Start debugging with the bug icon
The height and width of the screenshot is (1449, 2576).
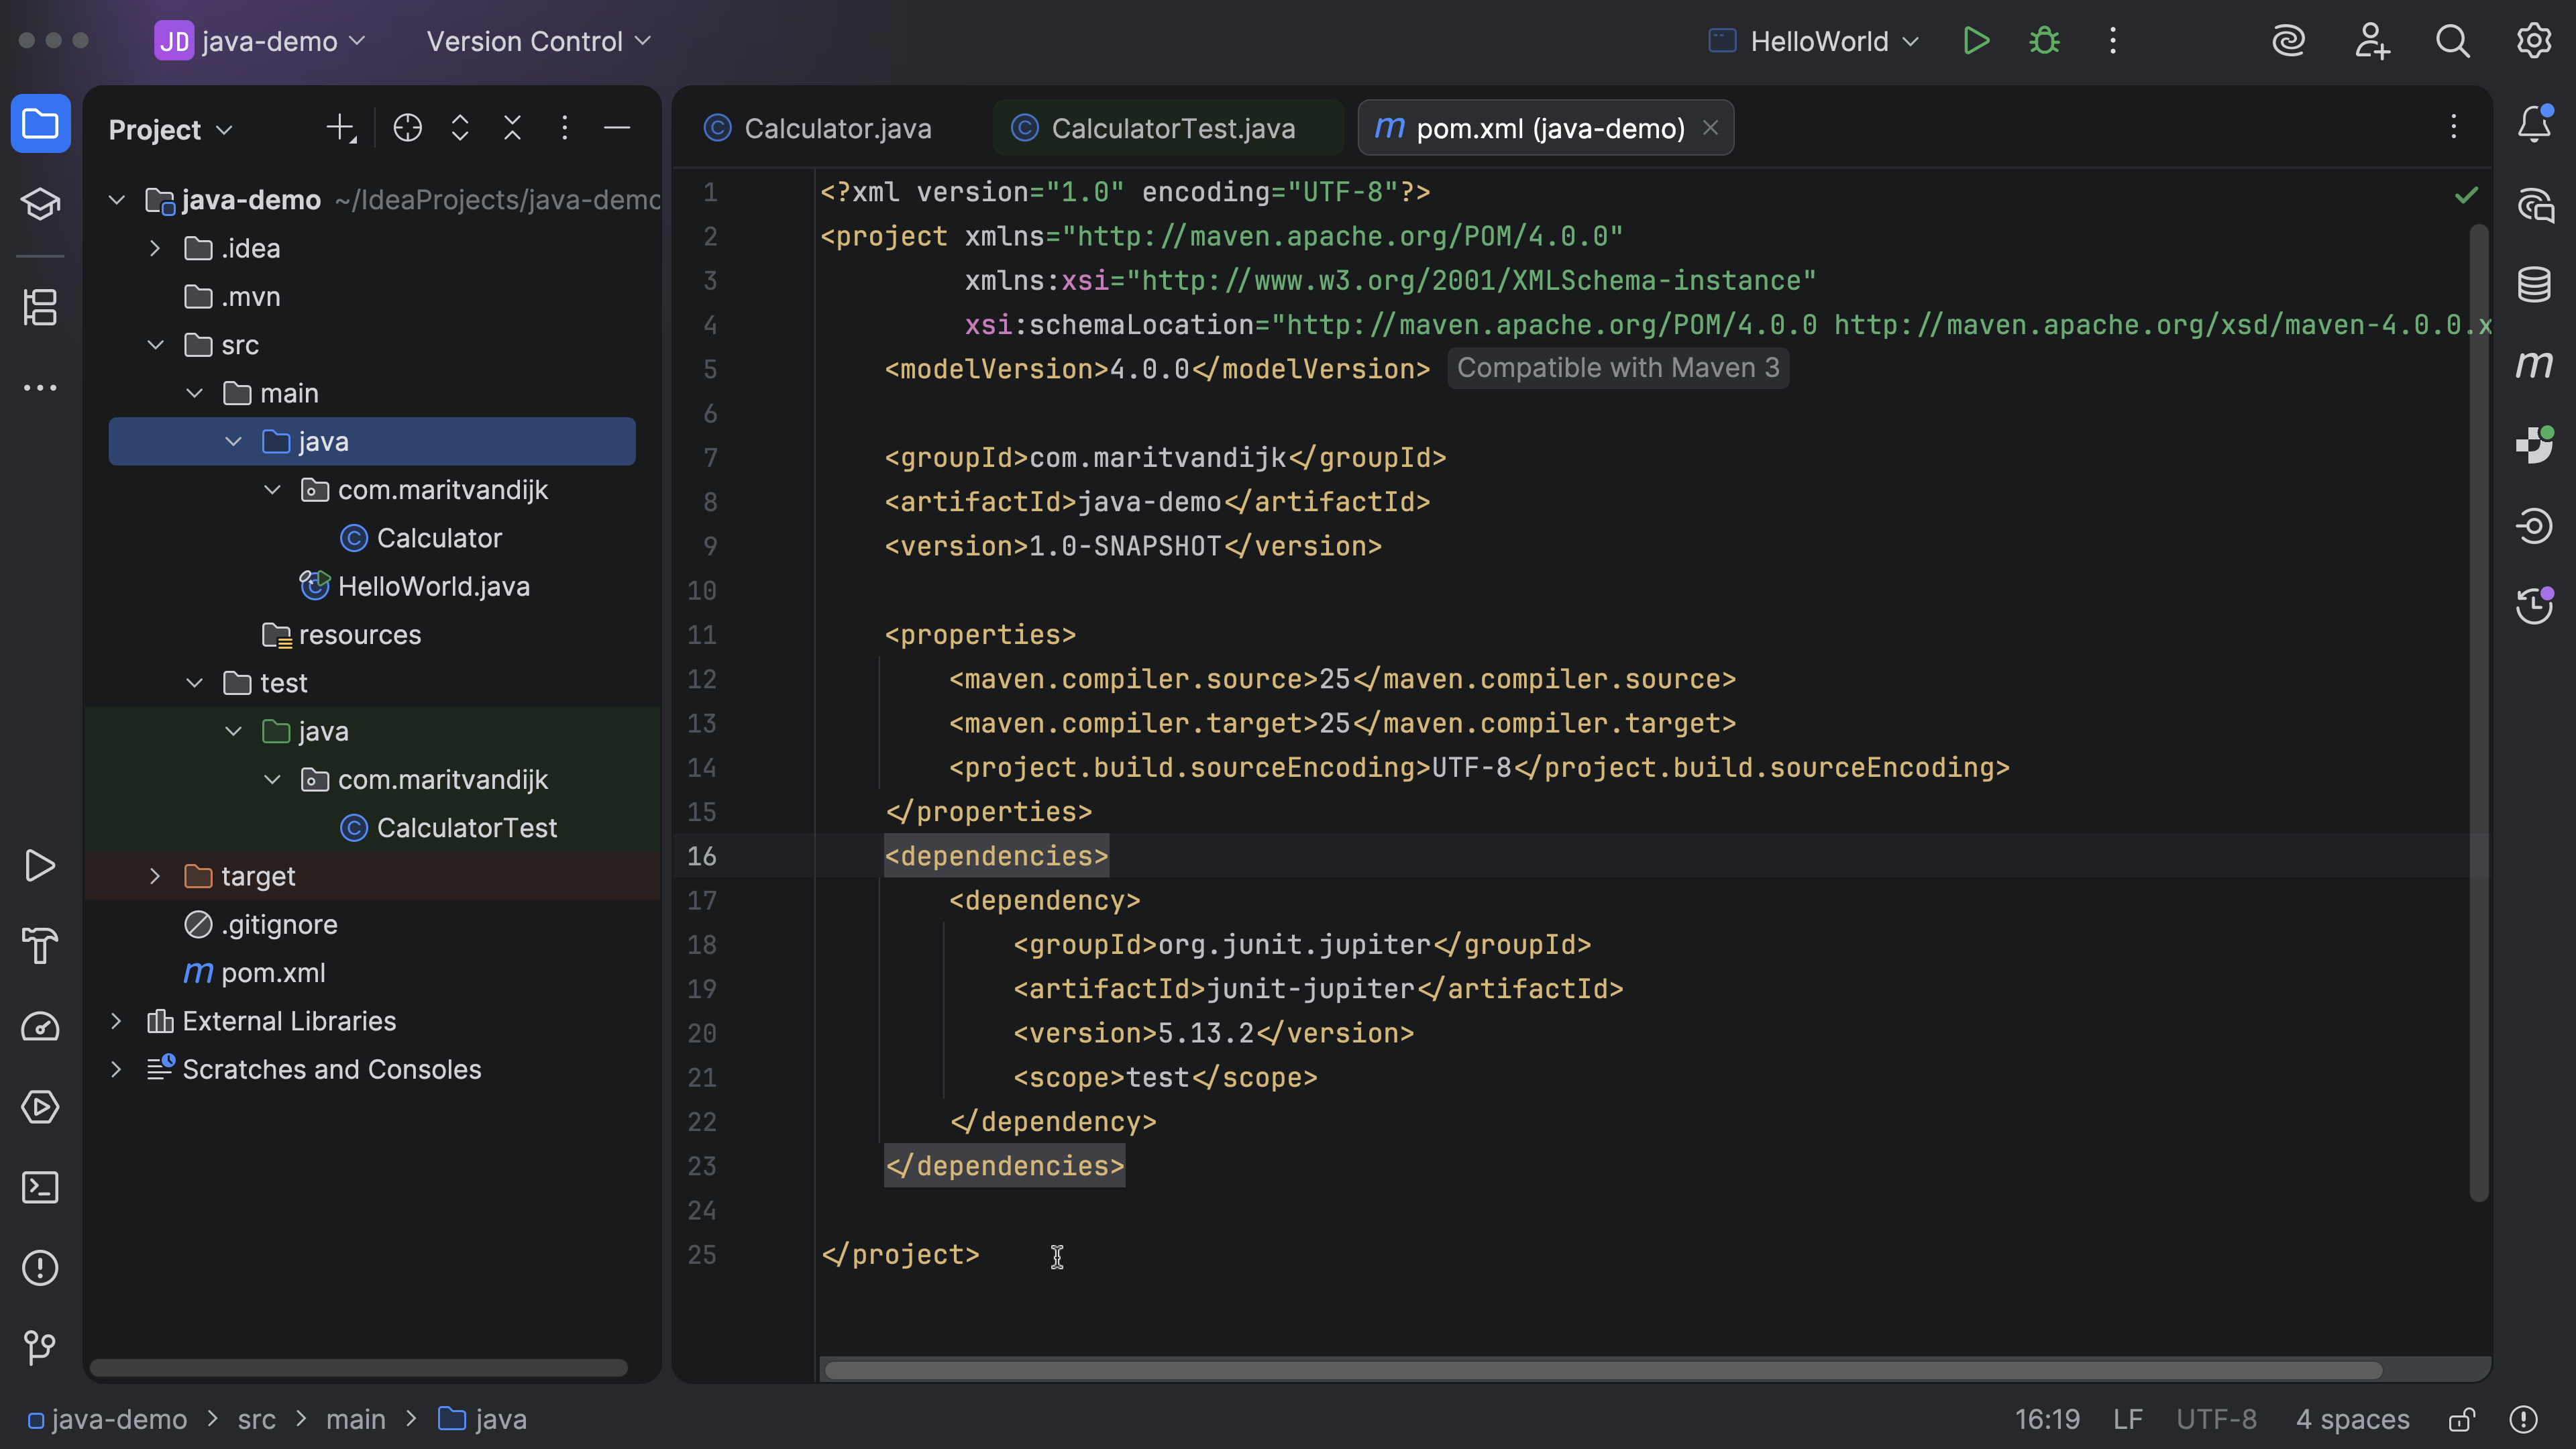coord(2044,41)
